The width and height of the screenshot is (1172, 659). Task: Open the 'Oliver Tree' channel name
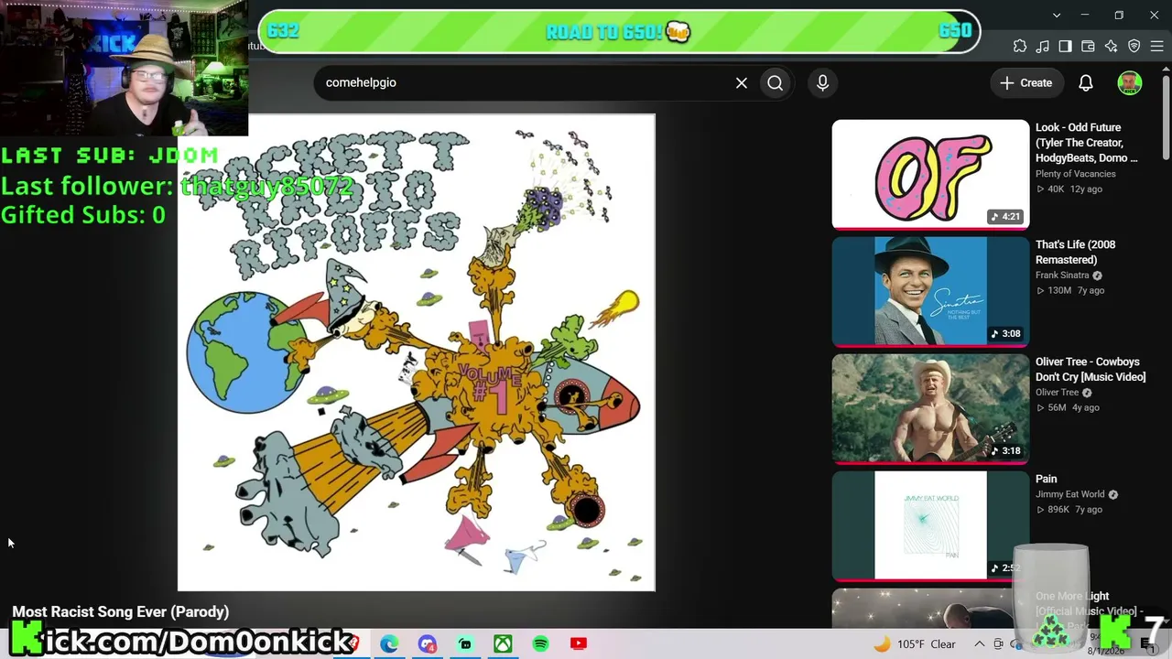pyautogui.click(x=1058, y=393)
